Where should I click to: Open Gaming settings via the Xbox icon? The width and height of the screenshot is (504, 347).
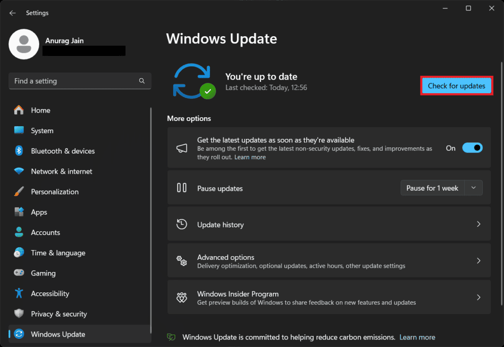(18, 273)
